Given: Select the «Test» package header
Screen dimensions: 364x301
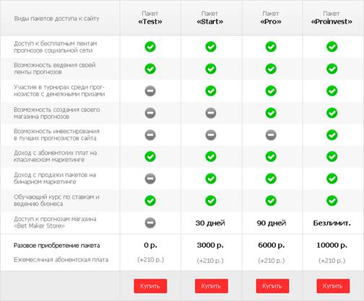Looking at the screenshot, I should 150,18.
